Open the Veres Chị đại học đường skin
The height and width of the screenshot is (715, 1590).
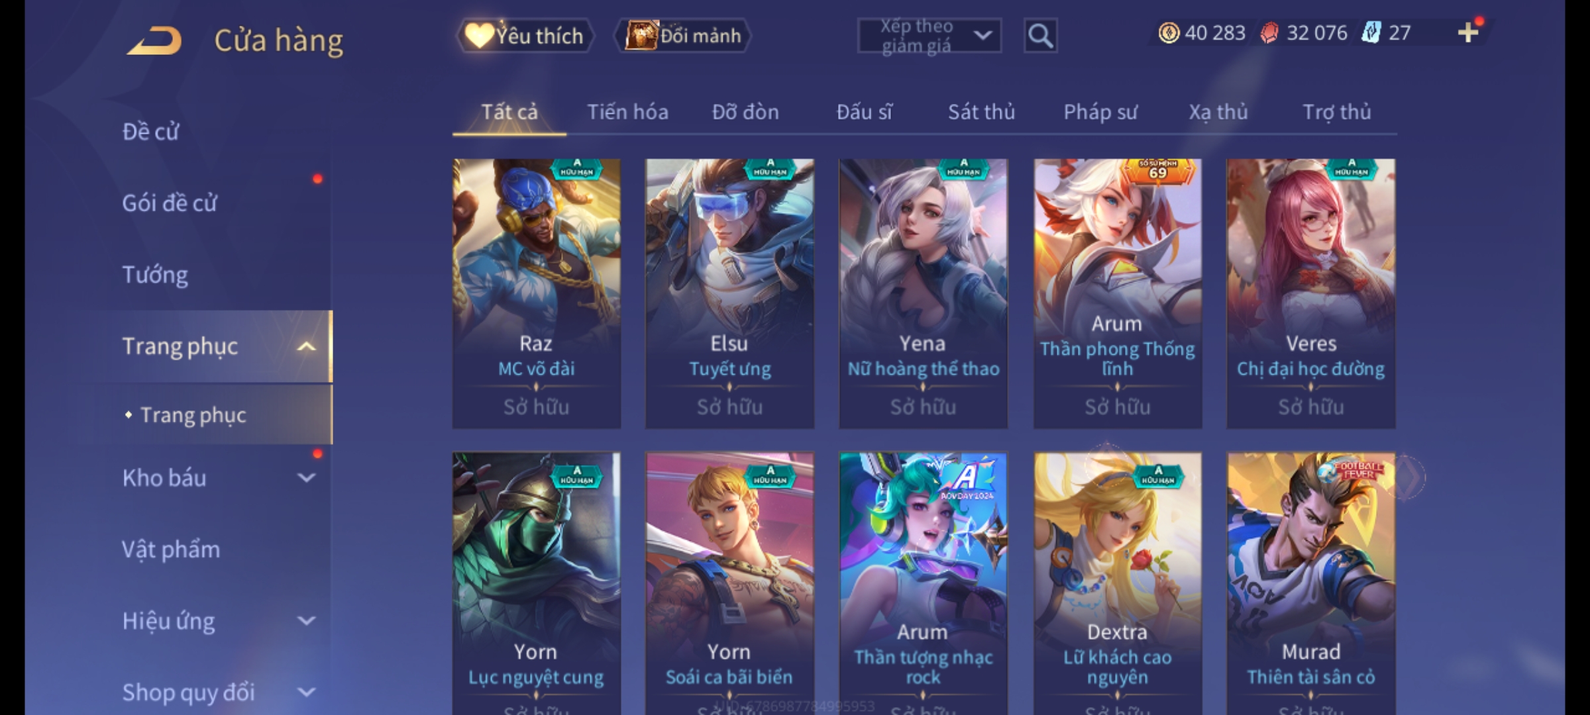1310,293
